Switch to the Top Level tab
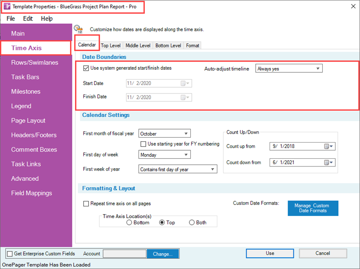Image resolution: width=360 pixels, height=269 pixels. pos(111,45)
